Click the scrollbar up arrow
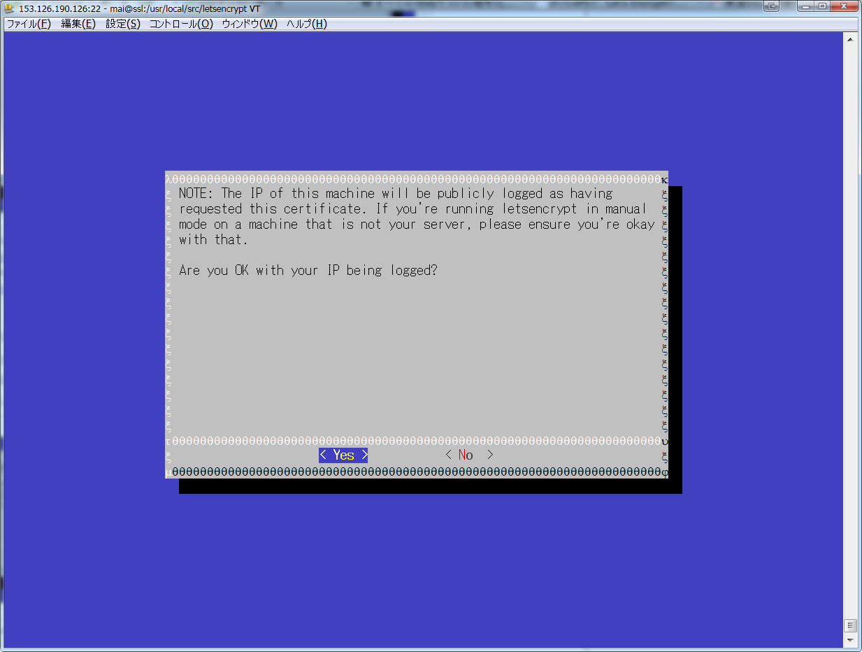This screenshot has height=652, width=862. 851,39
